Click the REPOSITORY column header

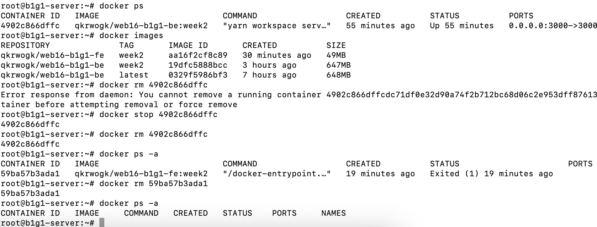tap(25, 45)
